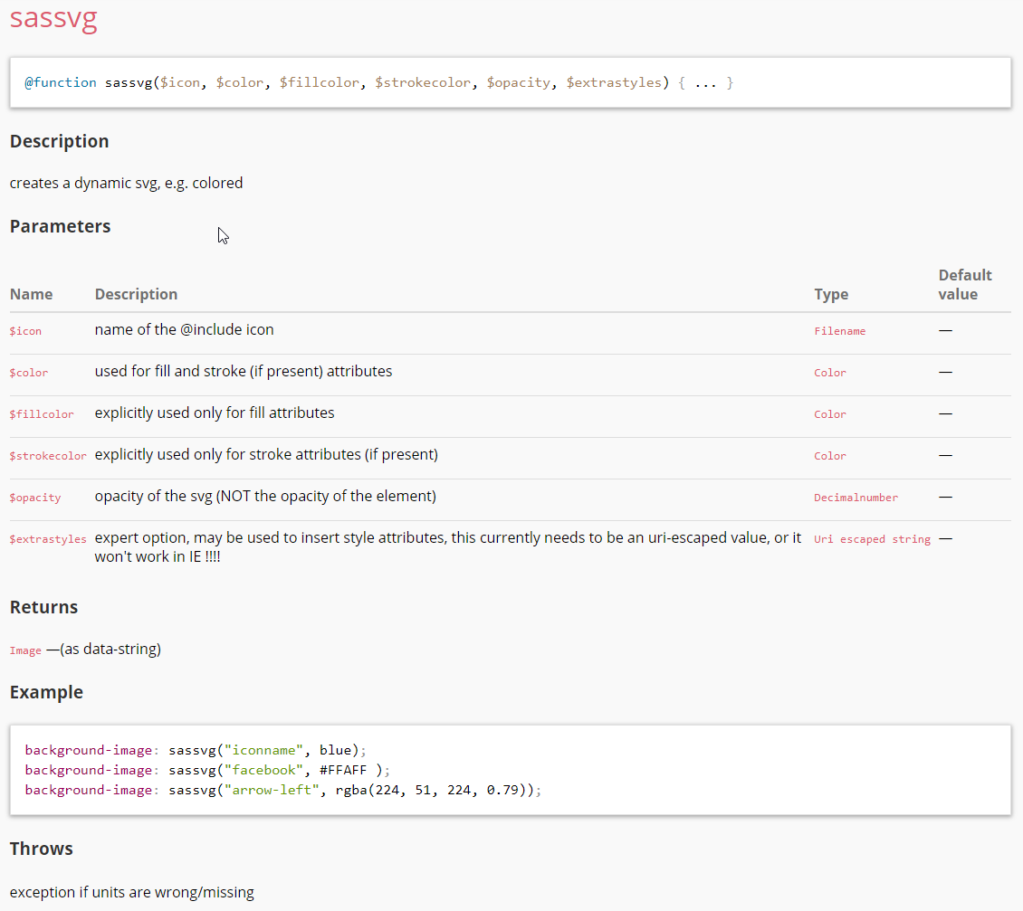Click the Image return type
The image size is (1023, 911).
(x=25, y=650)
